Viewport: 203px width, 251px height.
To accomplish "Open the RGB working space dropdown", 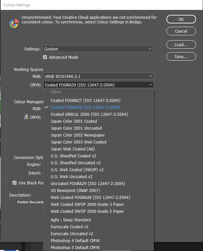I will pos(98,76).
